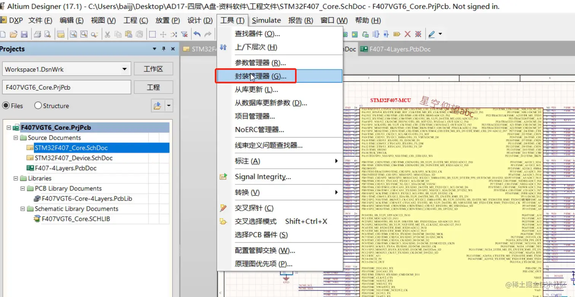This screenshot has height=297, width=575.
Task: Choose 封装管理器 (G)... menu item
Action: pyautogui.click(x=280, y=76)
